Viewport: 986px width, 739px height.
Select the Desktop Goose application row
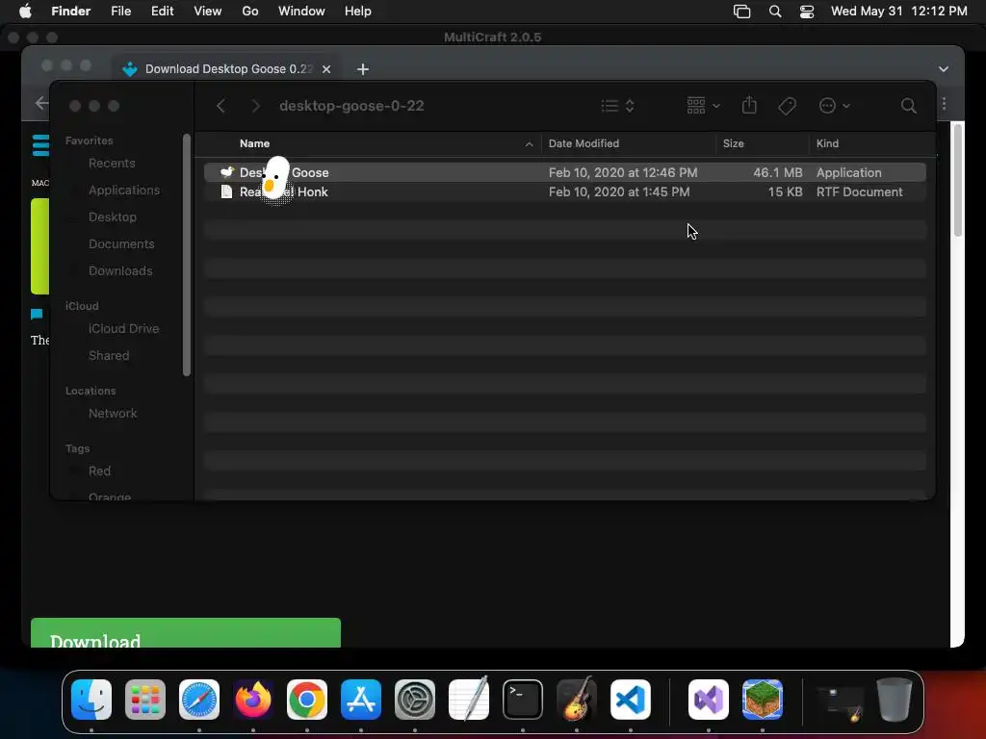point(564,172)
